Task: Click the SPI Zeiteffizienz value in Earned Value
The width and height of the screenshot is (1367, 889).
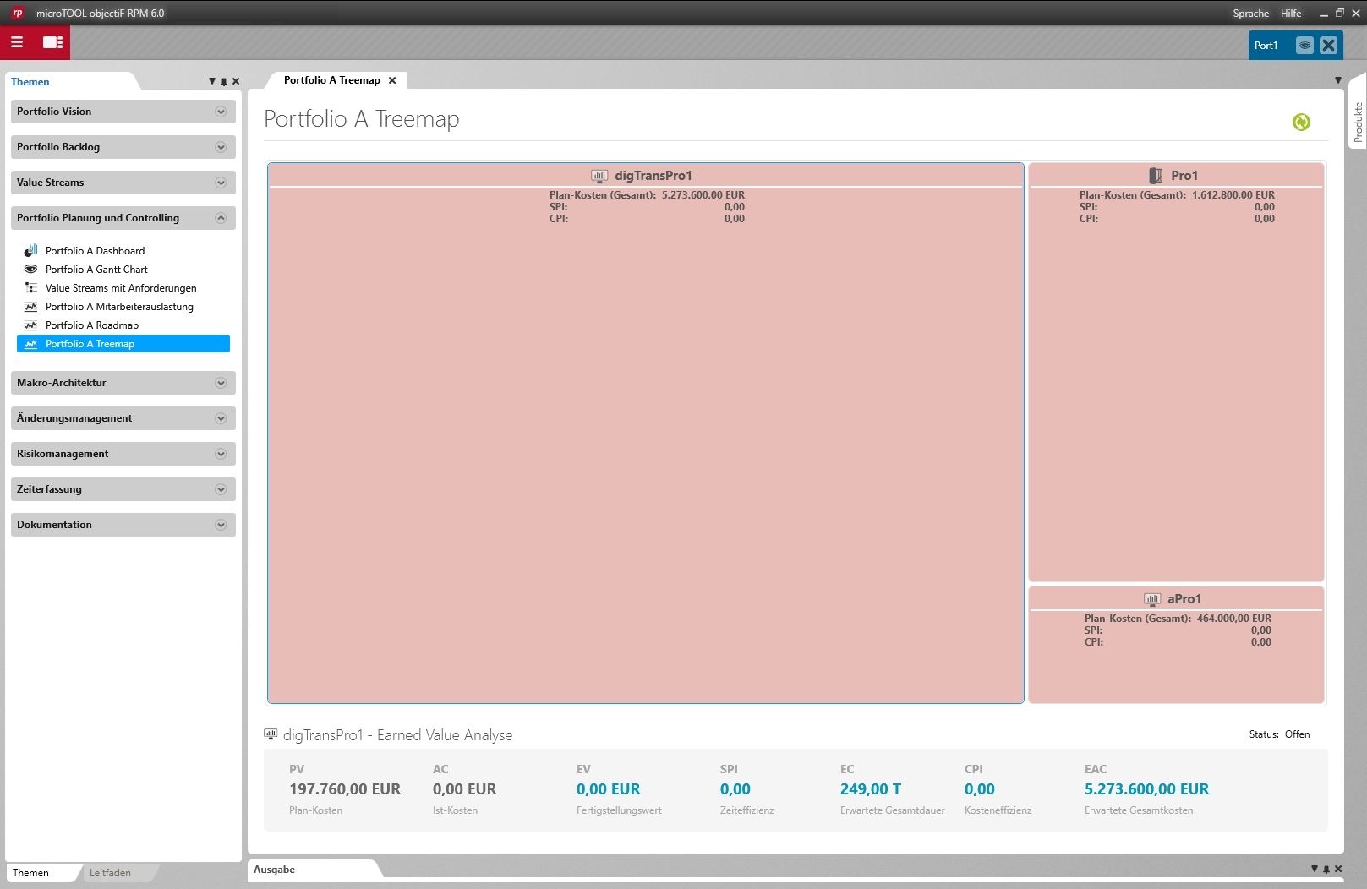Action: (x=735, y=789)
